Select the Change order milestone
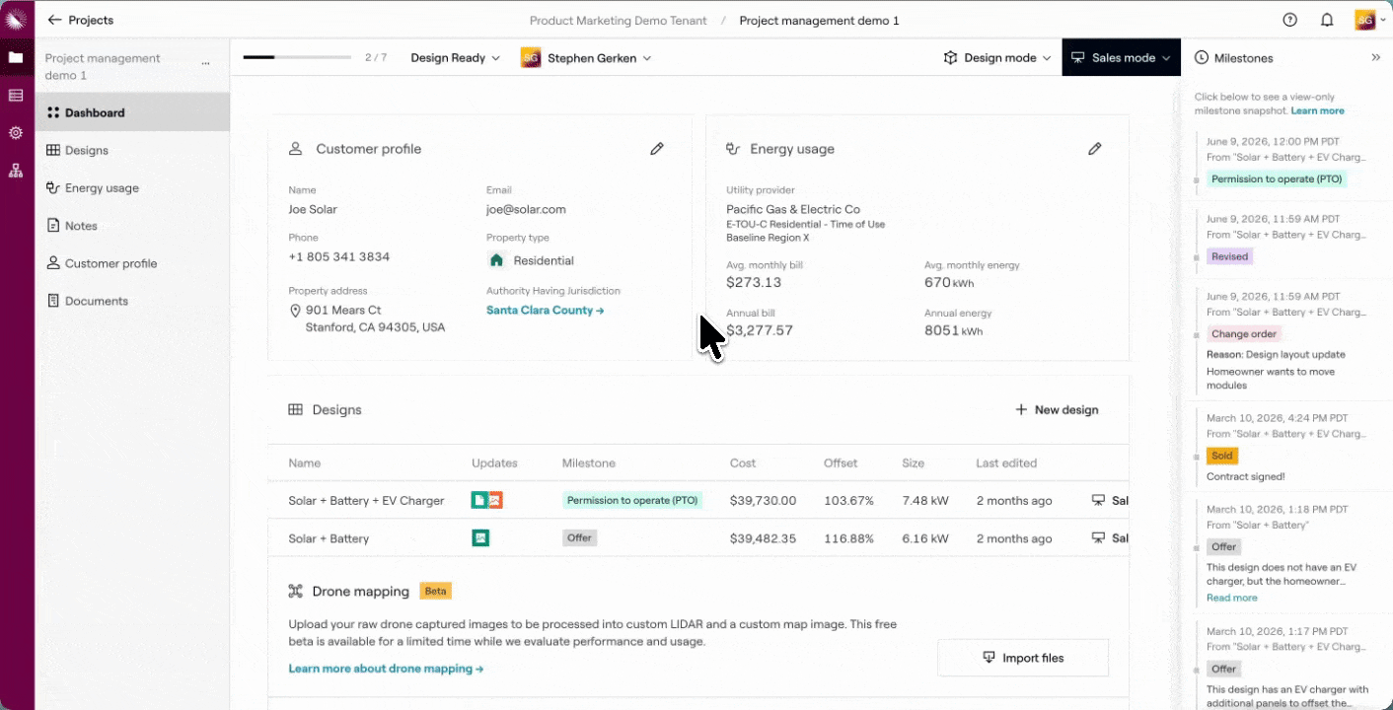The height and width of the screenshot is (710, 1393). point(1243,334)
